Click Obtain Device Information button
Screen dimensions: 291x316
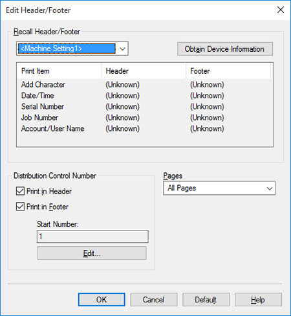click(x=225, y=49)
